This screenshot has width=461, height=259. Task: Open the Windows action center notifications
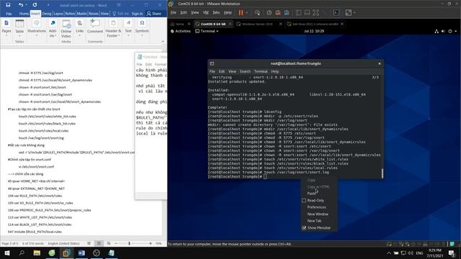tap(452, 253)
